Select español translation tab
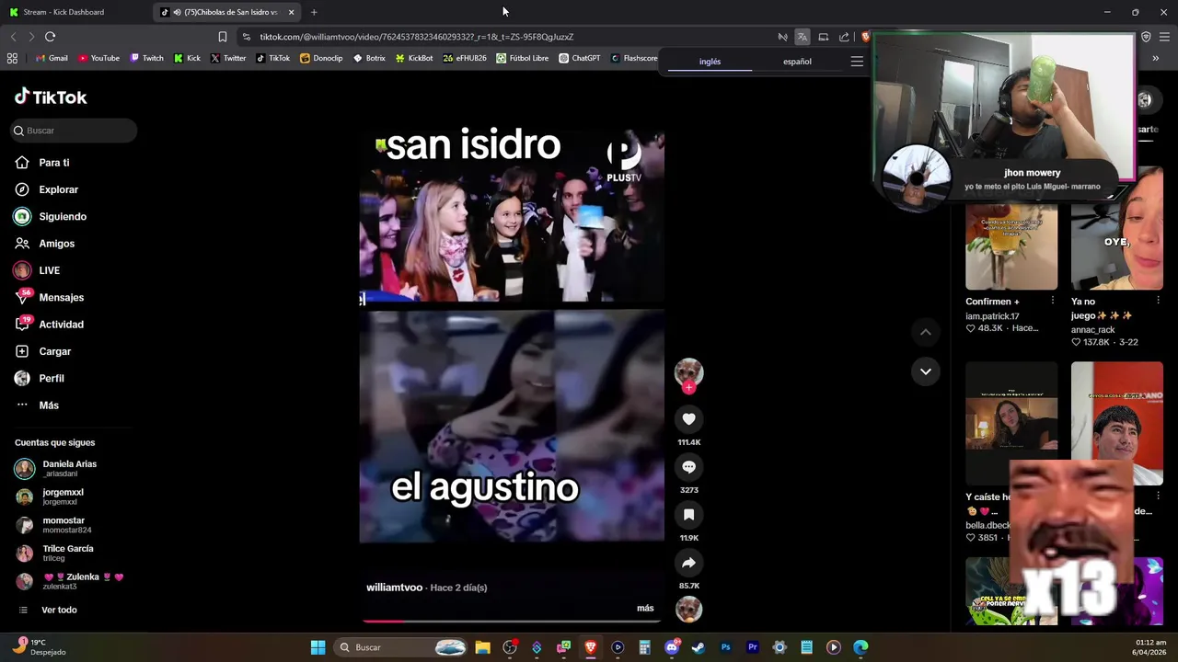Image resolution: width=1178 pixels, height=662 pixels. [797, 62]
